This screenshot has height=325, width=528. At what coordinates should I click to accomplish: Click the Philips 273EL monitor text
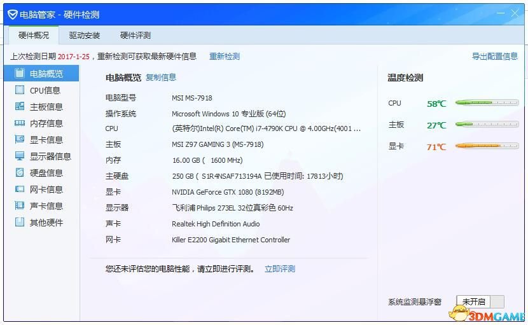232,208
